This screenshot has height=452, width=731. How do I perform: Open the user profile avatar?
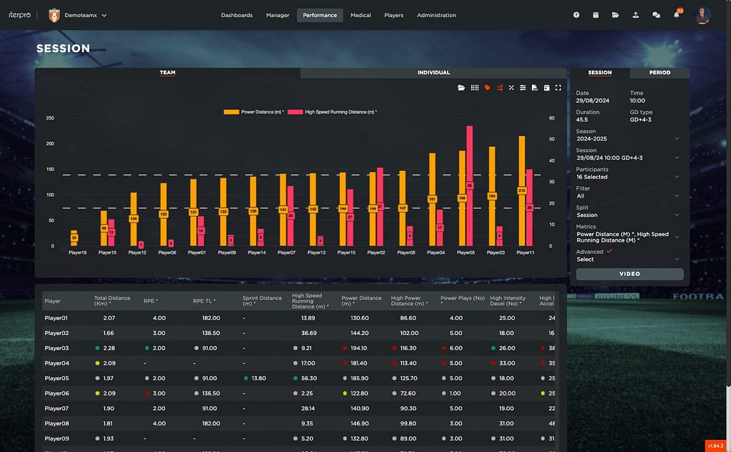[x=702, y=15]
